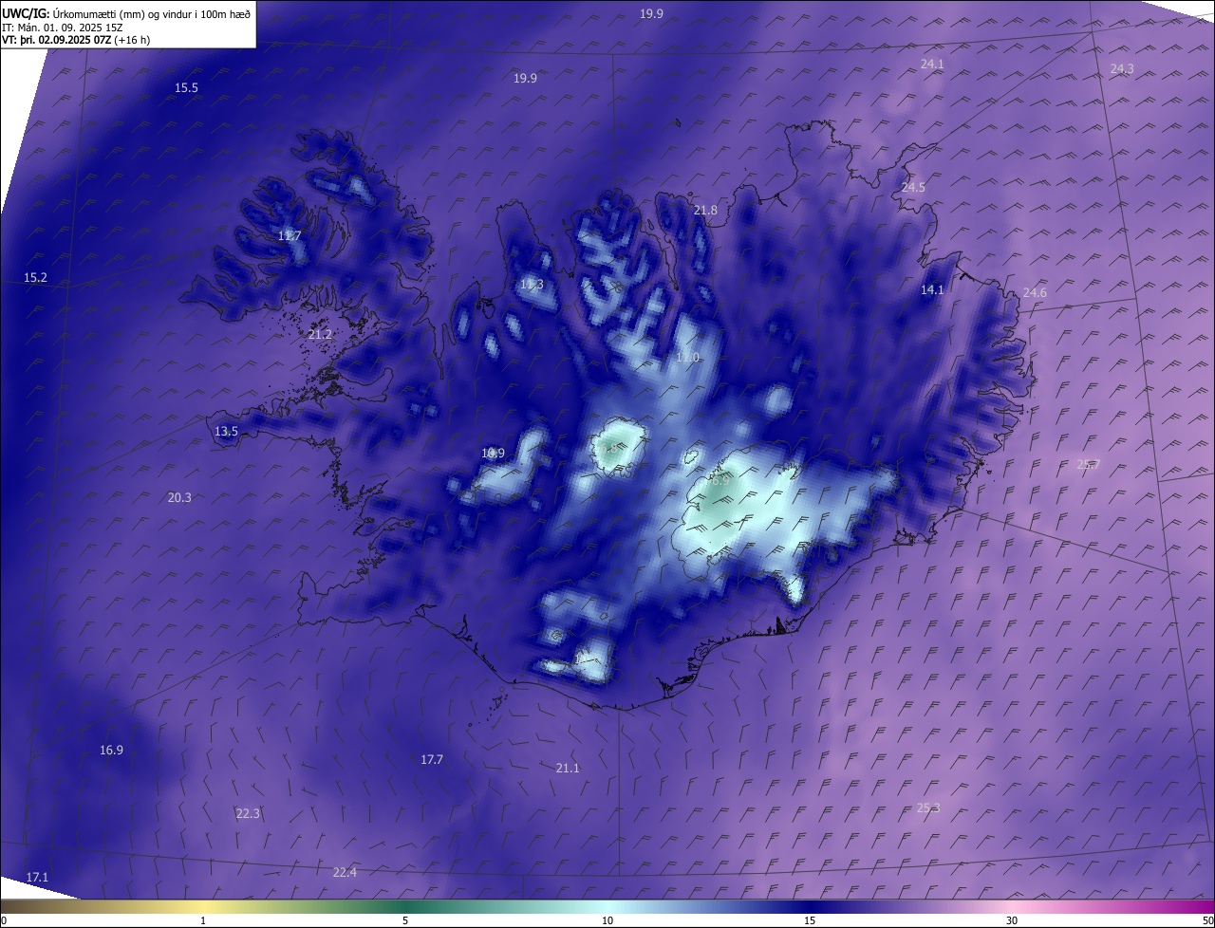This screenshot has width=1215, height=928.
Task: Click the 20.3 value label
Action: point(179,498)
